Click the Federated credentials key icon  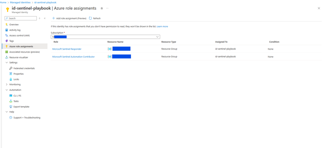tap(11, 68)
